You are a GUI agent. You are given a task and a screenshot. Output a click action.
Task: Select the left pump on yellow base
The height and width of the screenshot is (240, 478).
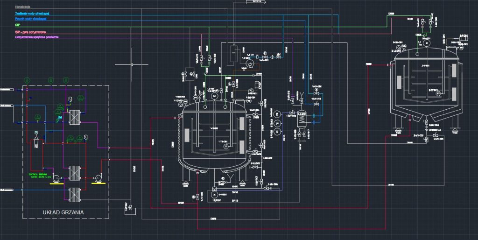[56, 179]
